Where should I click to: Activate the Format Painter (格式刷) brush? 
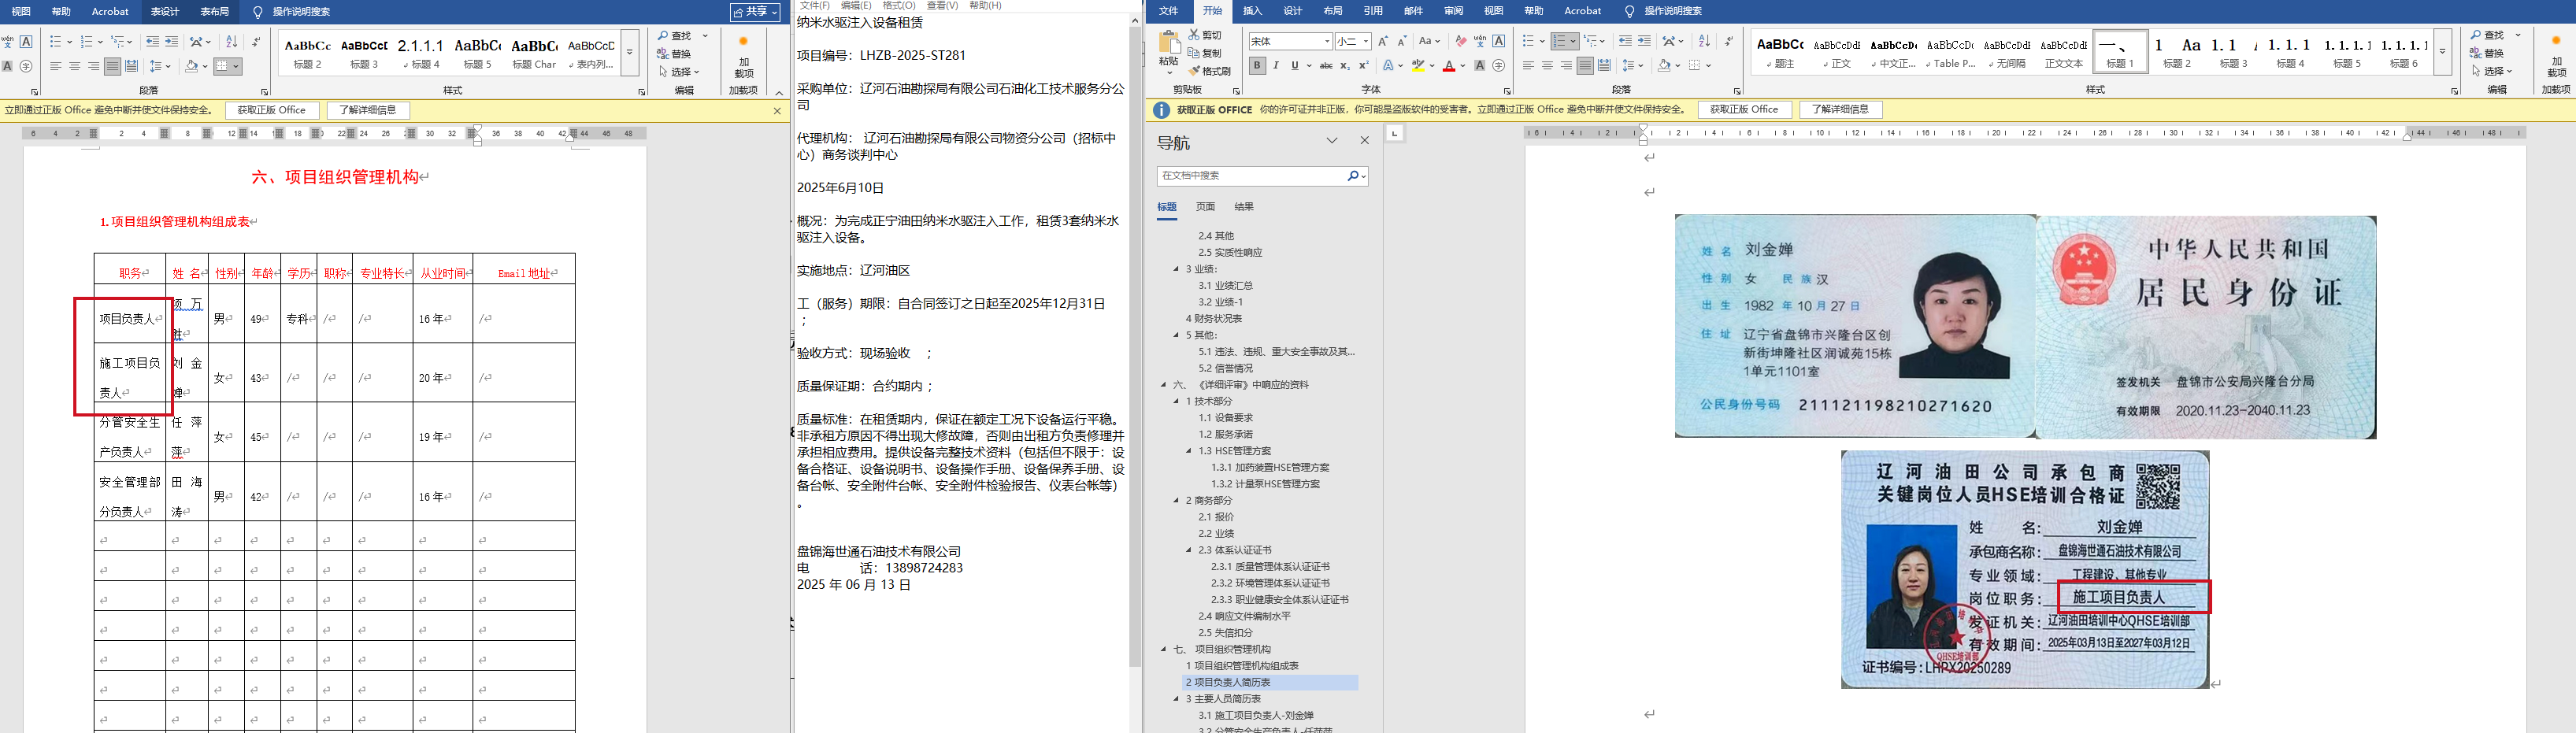pyautogui.click(x=1194, y=71)
